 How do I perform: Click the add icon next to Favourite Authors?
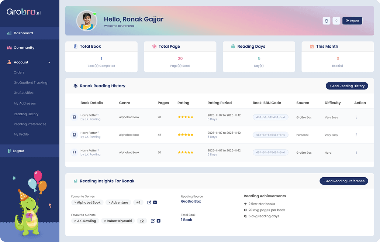tap(159, 221)
